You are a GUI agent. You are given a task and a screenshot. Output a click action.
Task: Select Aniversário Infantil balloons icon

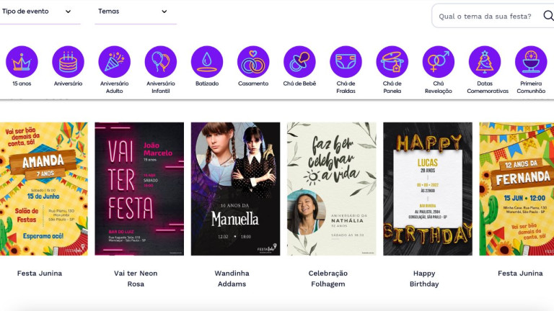coord(161,62)
